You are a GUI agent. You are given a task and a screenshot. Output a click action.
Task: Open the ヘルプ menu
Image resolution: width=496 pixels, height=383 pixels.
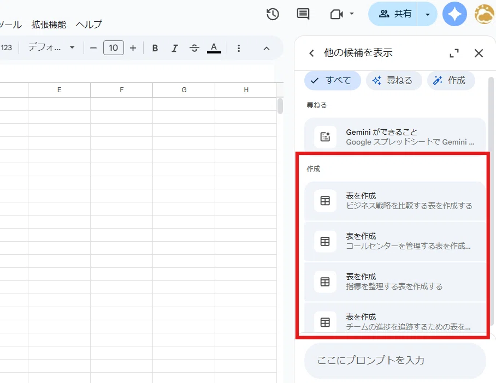[89, 25]
